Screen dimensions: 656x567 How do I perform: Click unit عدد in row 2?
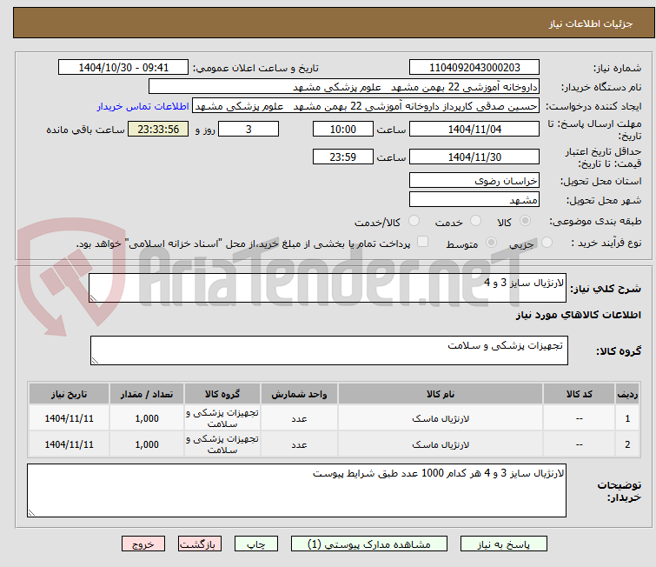click(x=299, y=444)
